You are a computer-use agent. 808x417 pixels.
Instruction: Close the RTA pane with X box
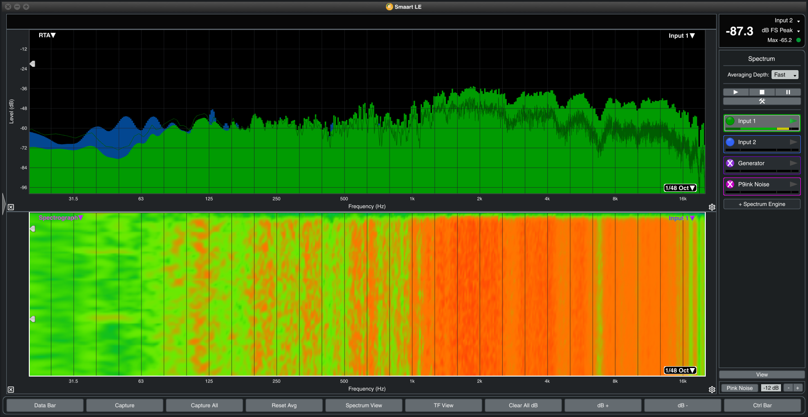point(11,207)
